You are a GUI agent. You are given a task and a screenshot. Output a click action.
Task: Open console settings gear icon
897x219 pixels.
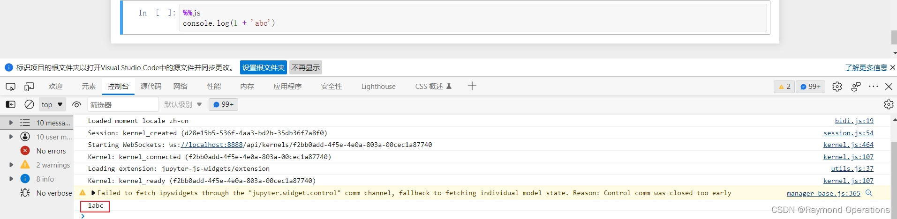(888, 104)
